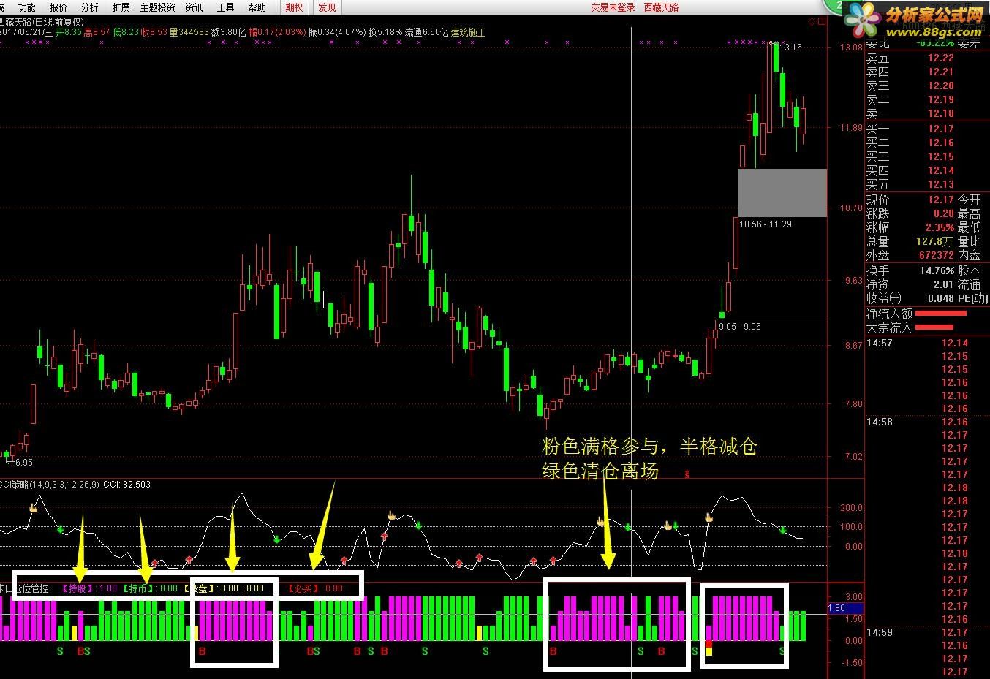The height and width of the screenshot is (679, 990).
Task: Click the 收益(一) 0.048 quote row
Action: pyautogui.click(x=910, y=298)
